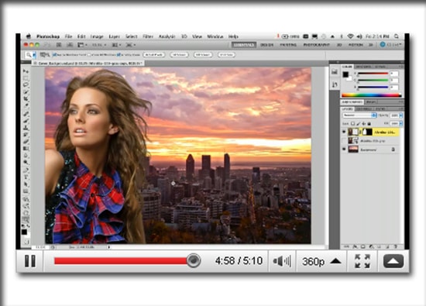426x306 pixels.
Task: Click the Zoom tool preset icon
Action: (x=29, y=55)
